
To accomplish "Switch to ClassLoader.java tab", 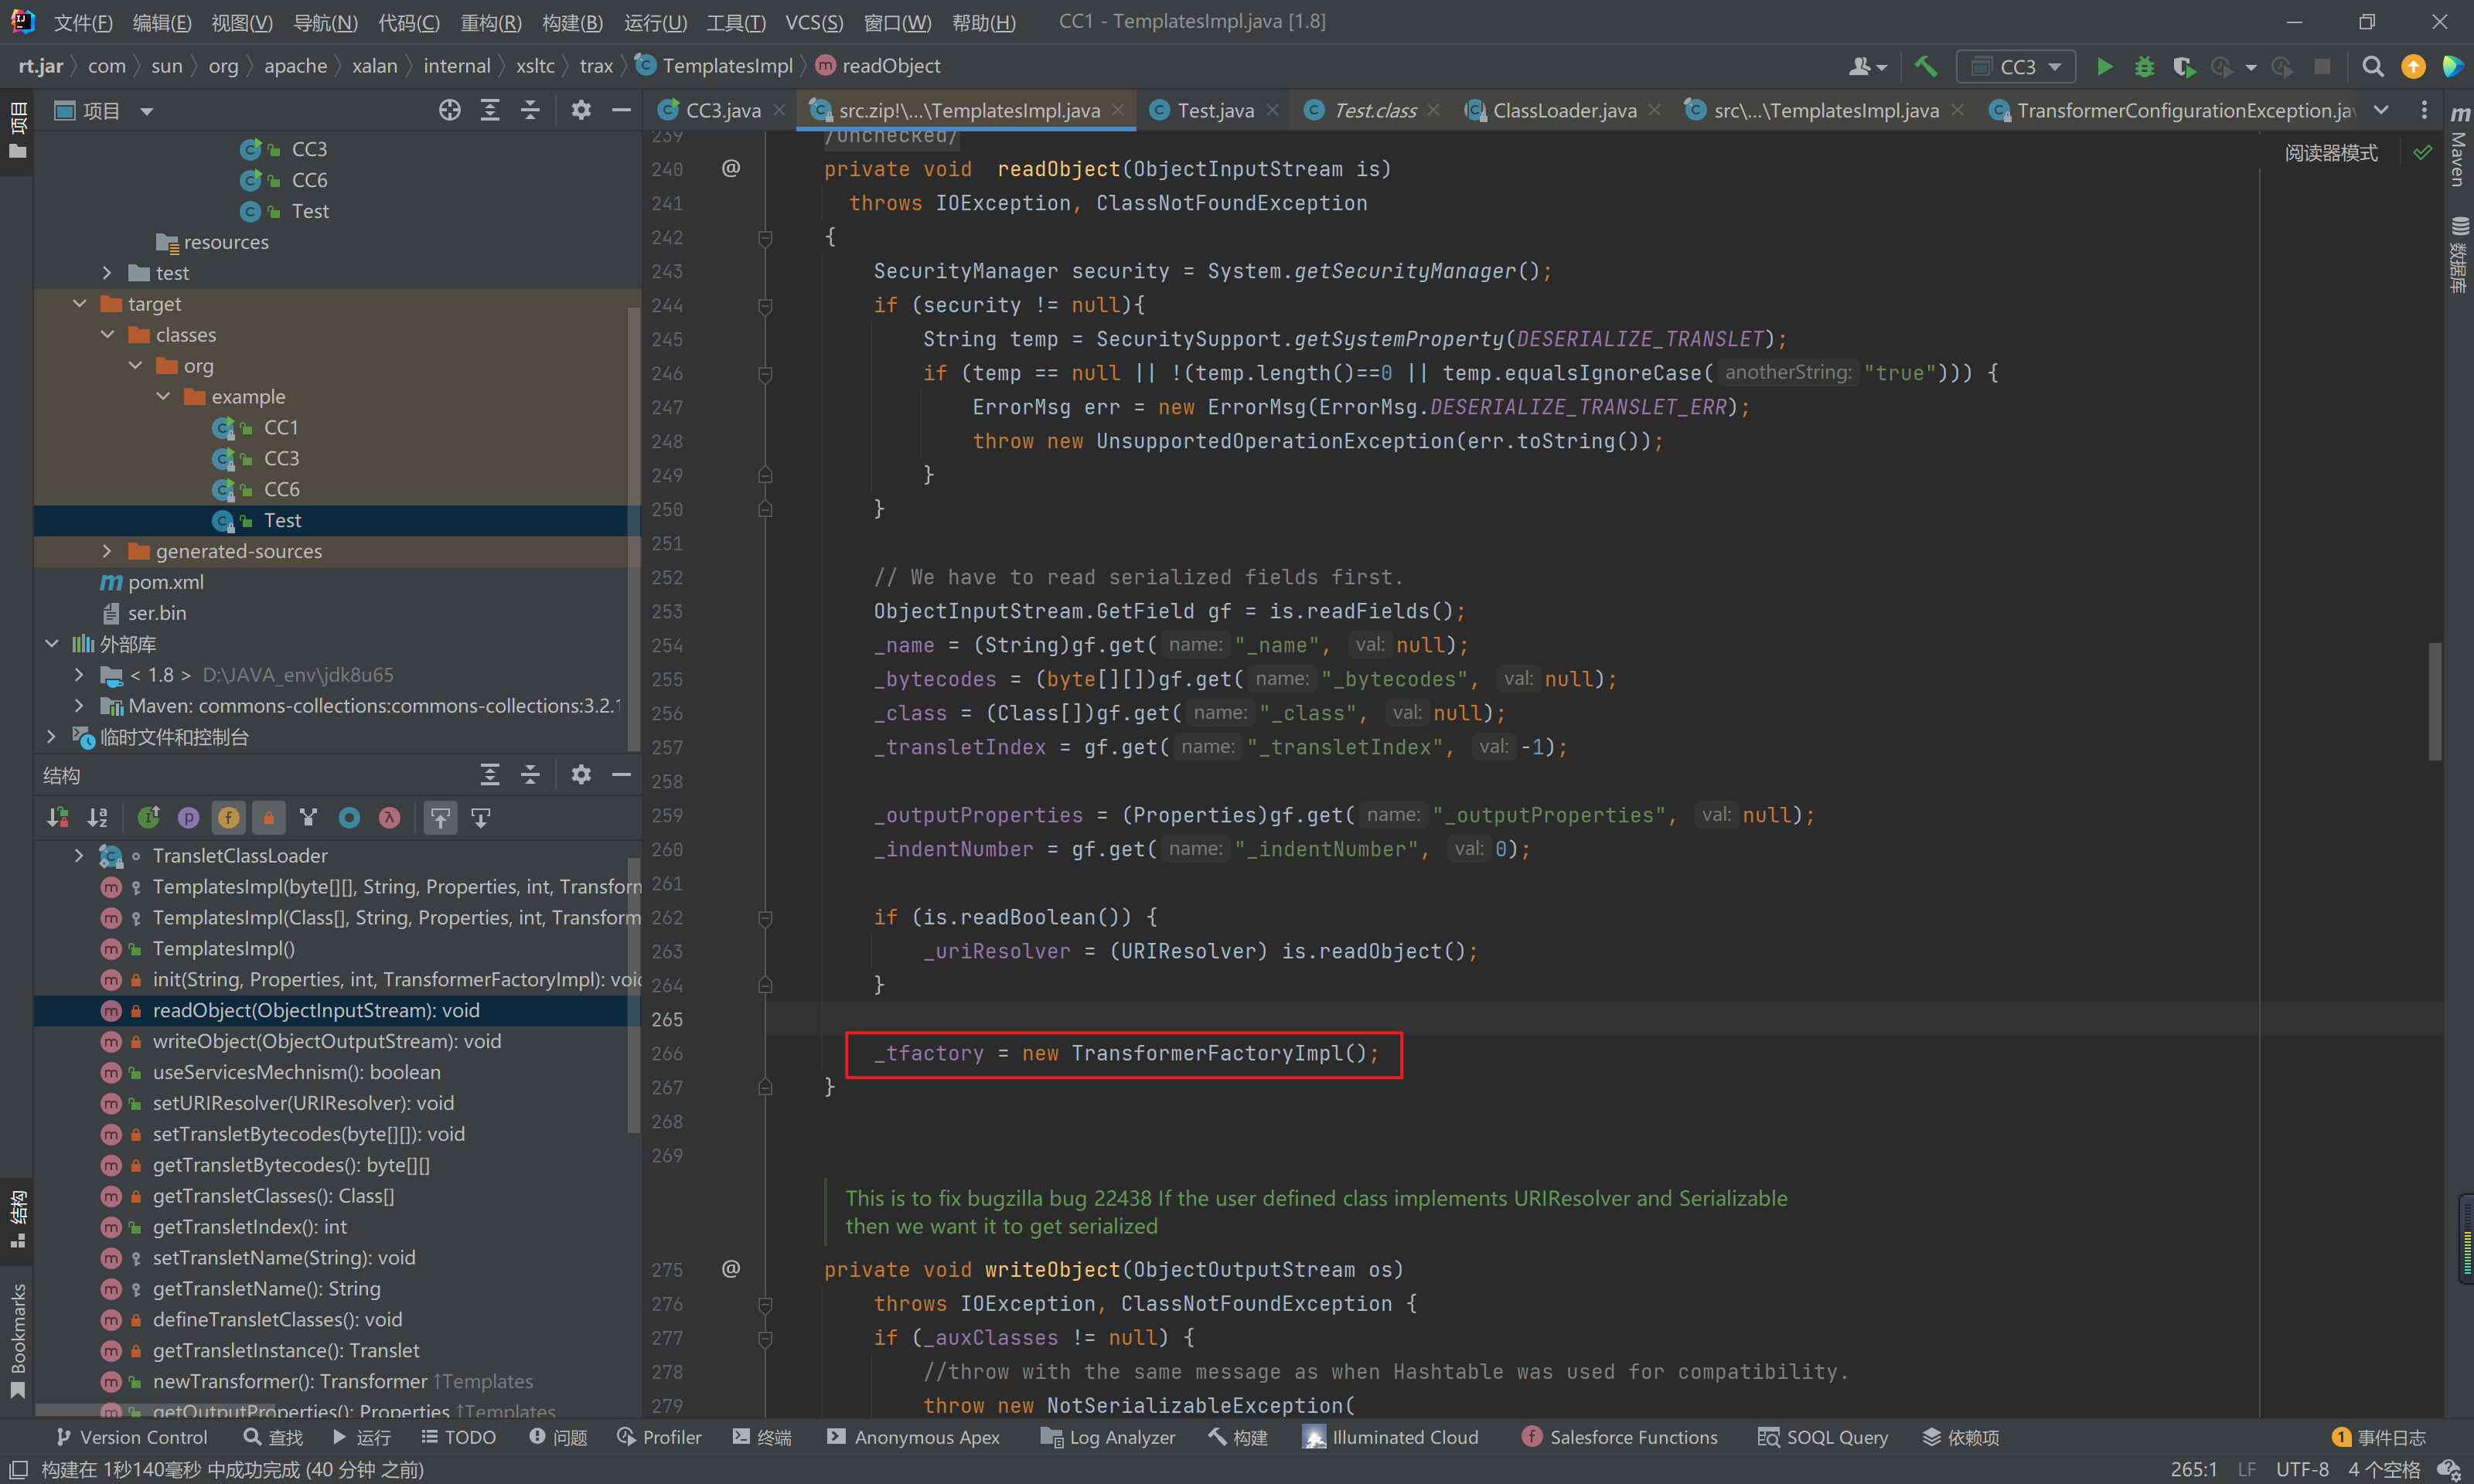I will pos(1564,110).
